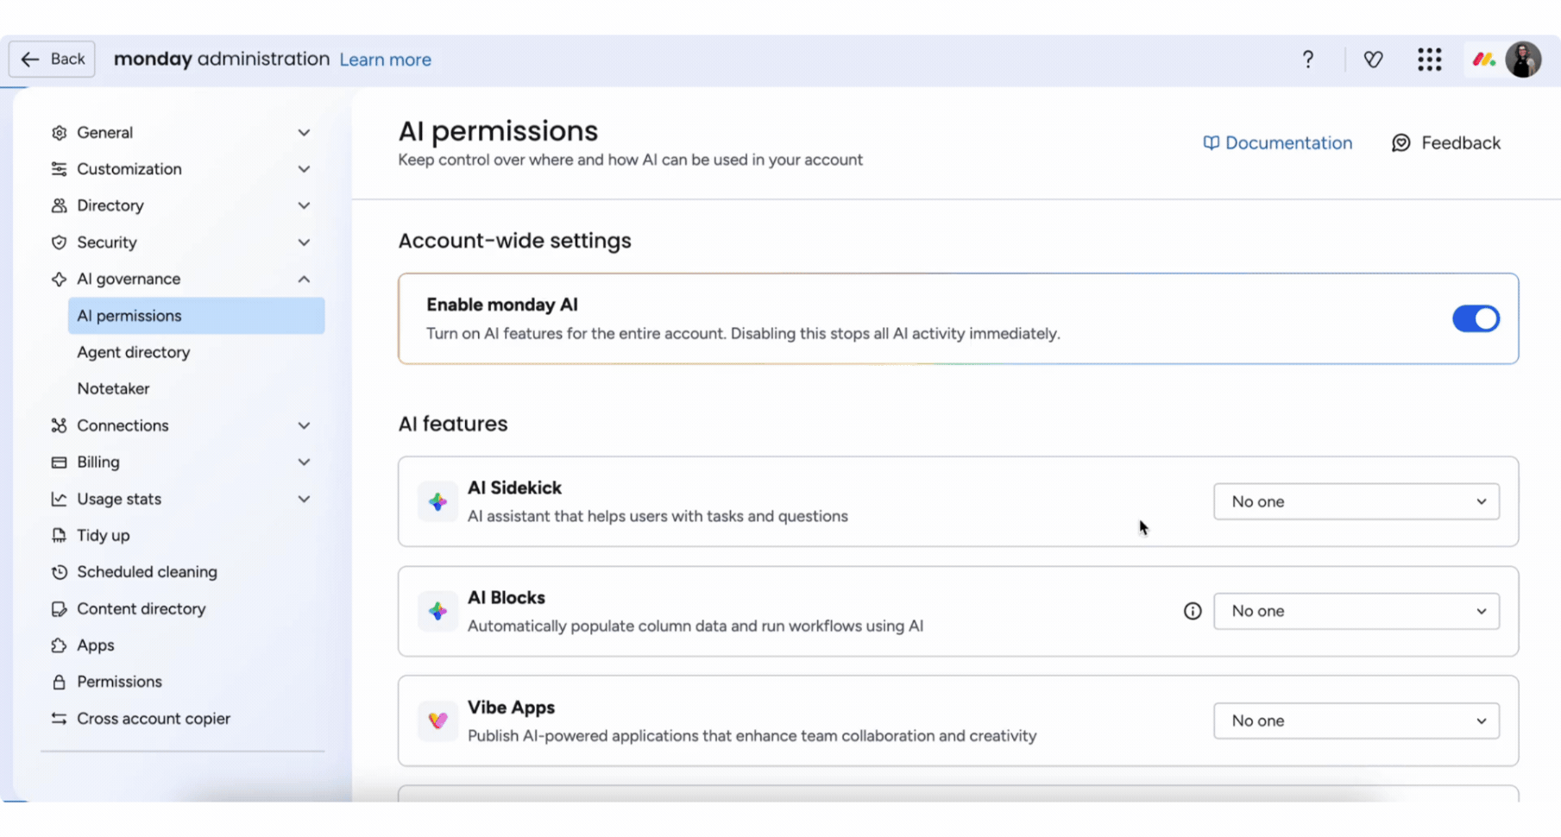The image size is (1561, 837).
Task: Click the AI Sidekick title
Action: 514,488
